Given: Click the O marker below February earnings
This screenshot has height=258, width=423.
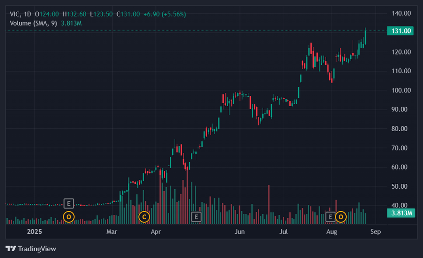Looking at the screenshot, I should (x=69, y=217).
